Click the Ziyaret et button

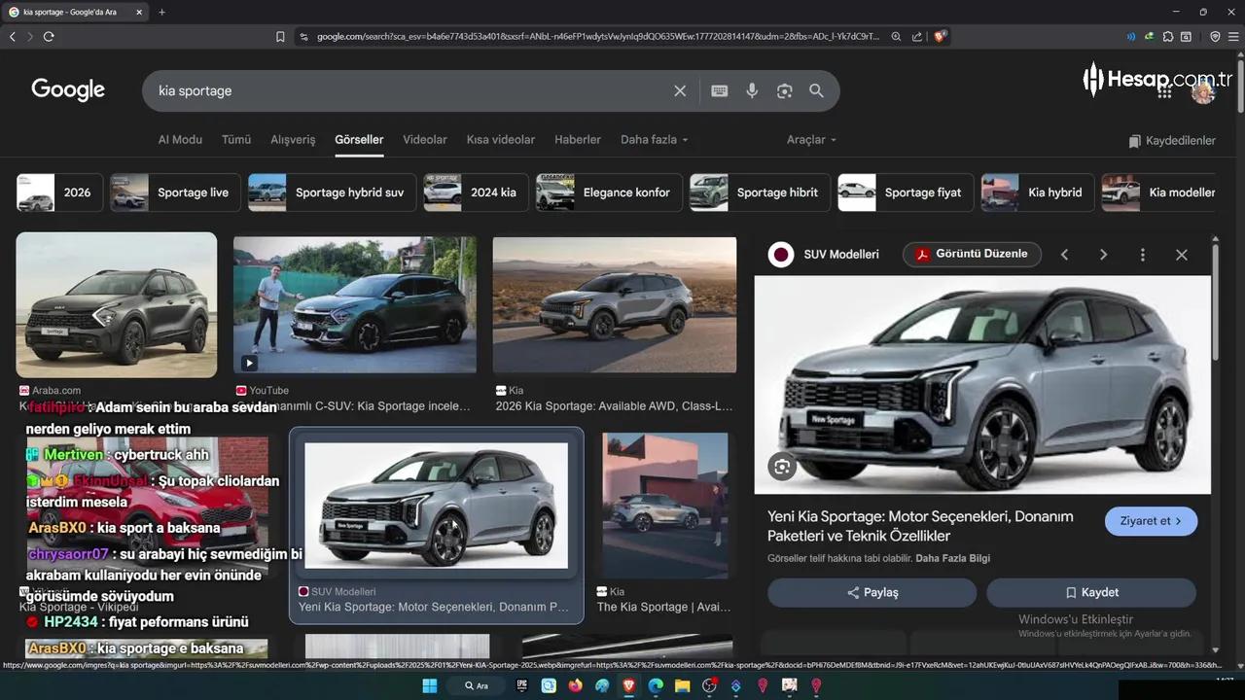[1151, 521]
